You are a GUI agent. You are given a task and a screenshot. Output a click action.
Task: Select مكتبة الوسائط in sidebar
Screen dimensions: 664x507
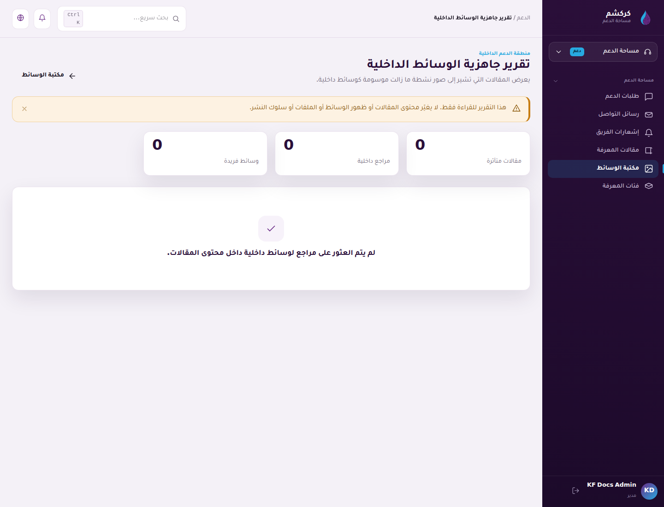603,169
